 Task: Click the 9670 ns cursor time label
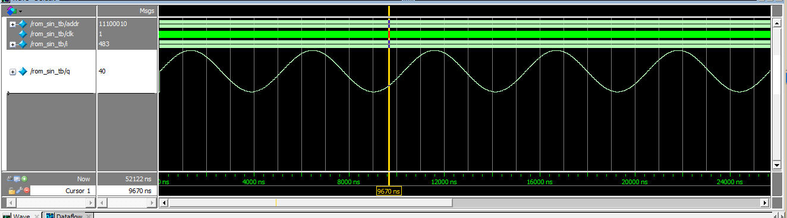389,191
